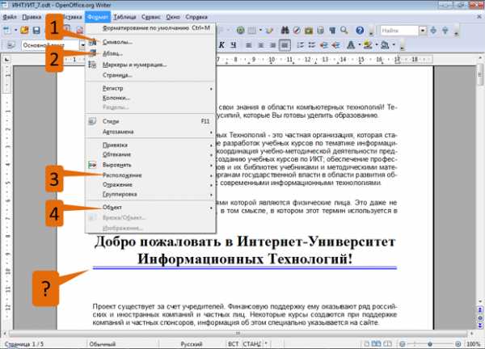The width and height of the screenshot is (485, 349).
Task: Apply Font Color letter A icon
Action: pyautogui.click(x=351, y=45)
